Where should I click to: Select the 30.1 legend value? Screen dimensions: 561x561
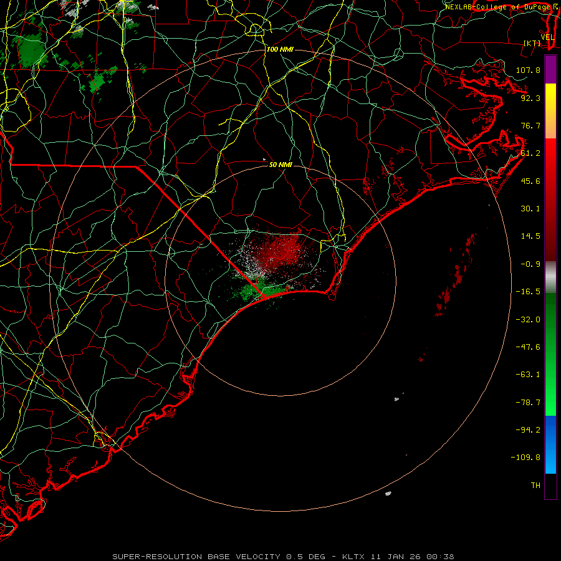pyautogui.click(x=530, y=209)
